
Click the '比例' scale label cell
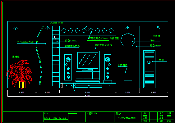click(161, 113)
